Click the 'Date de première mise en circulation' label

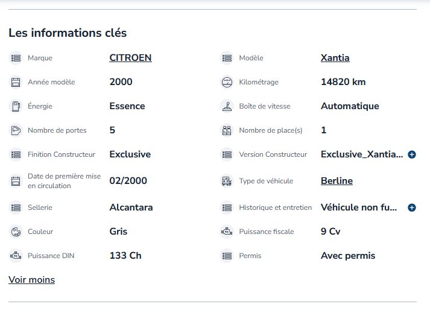pos(64,181)
